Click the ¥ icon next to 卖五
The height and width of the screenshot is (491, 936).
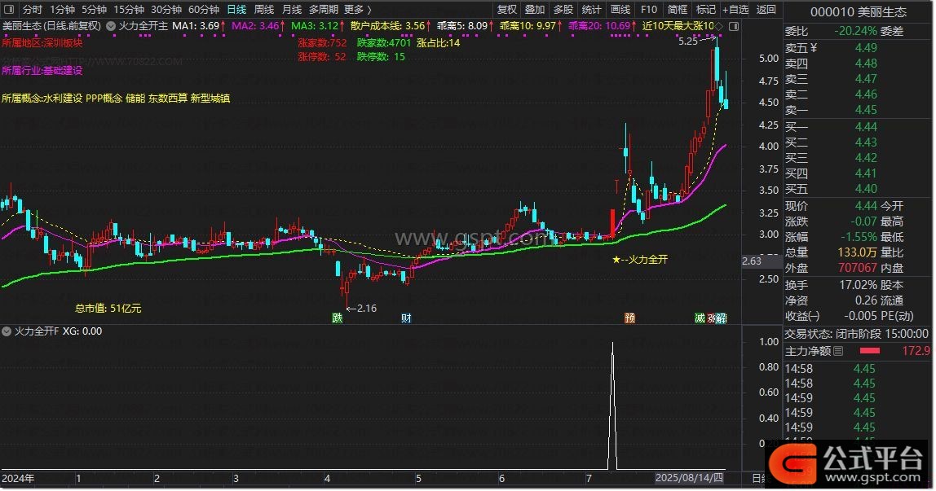[813, 48]
